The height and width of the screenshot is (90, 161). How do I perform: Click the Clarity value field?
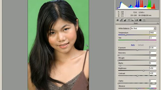(153, 81)
